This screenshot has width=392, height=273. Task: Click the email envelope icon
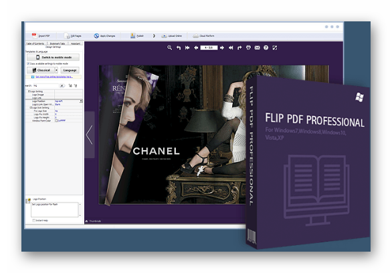click(x=257, y=47)
